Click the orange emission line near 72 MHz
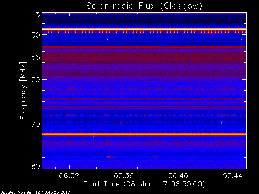259x194 pixels. pos(144,135)
